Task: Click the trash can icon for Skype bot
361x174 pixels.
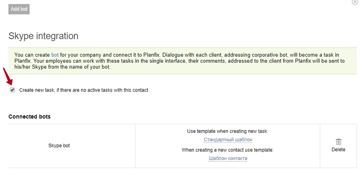Action: pyautogui.click(x=339, y=142)
